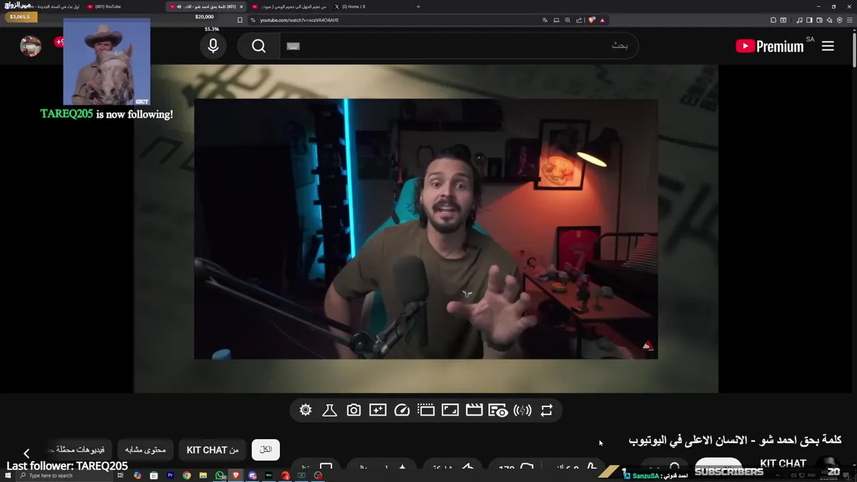Click the magnifier search button
Viewport: 857px width, 482px height.
(259, 46)
